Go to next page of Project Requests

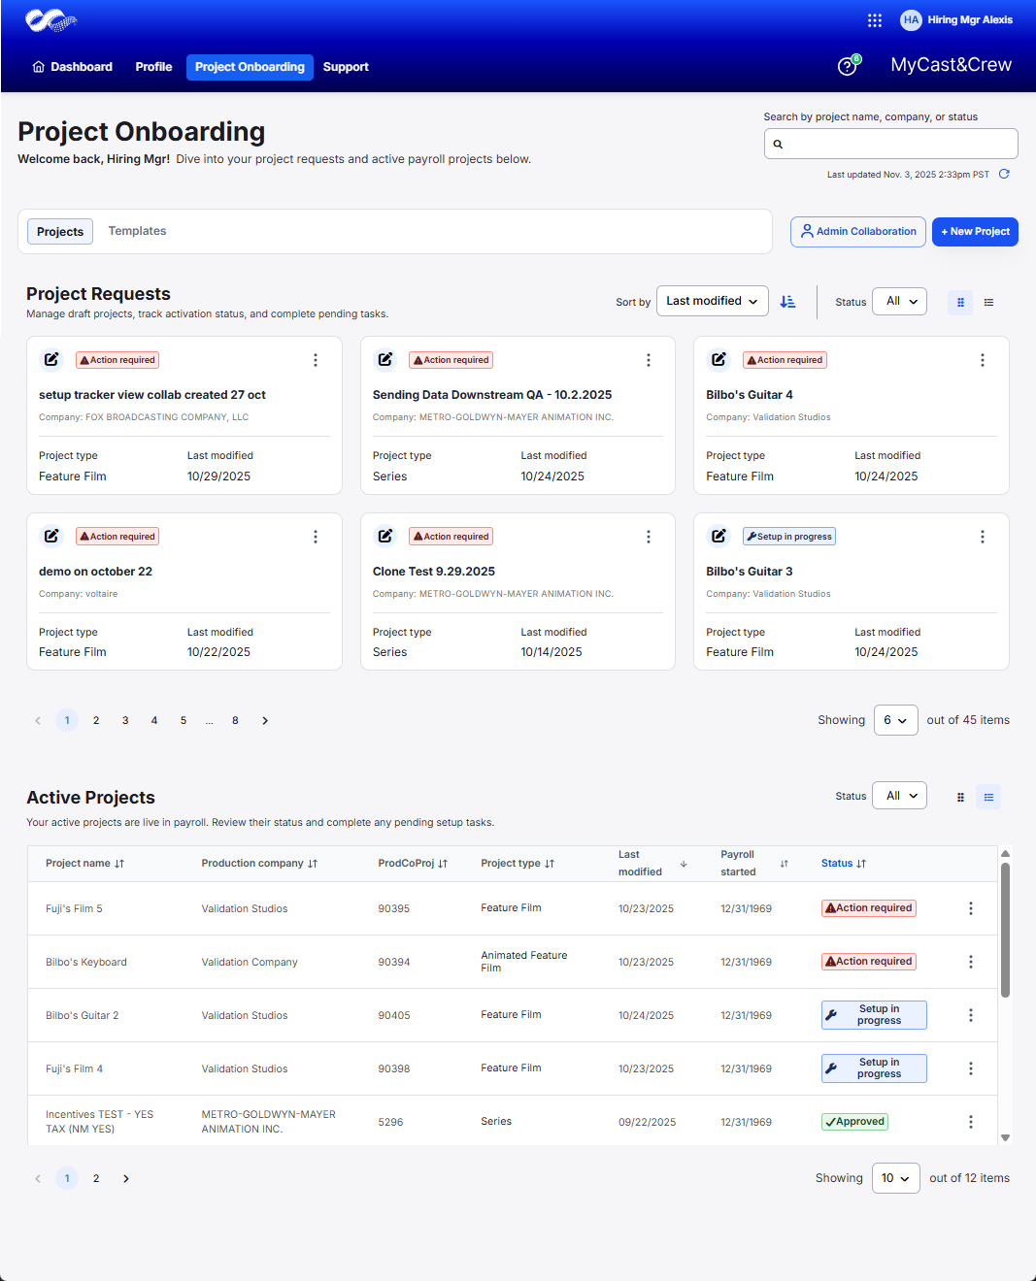(265, 721)
